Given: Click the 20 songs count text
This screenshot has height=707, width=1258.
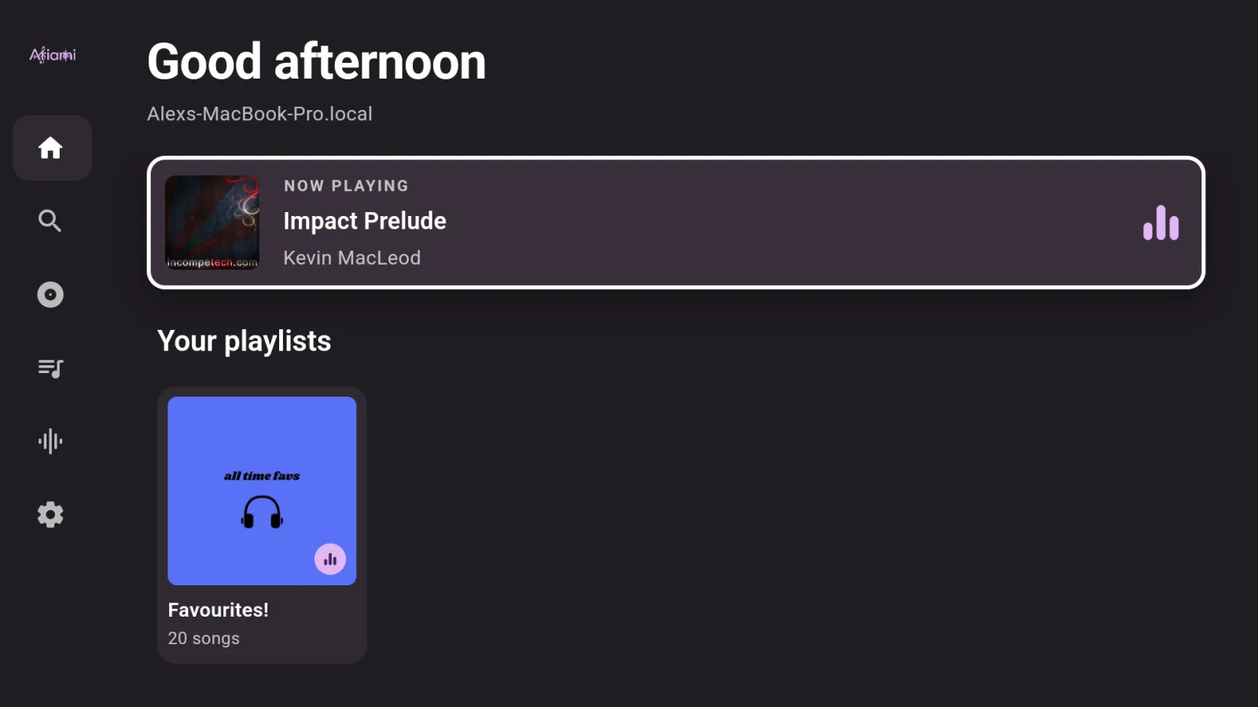Looking at the screenshot, I should click(204, 638).
